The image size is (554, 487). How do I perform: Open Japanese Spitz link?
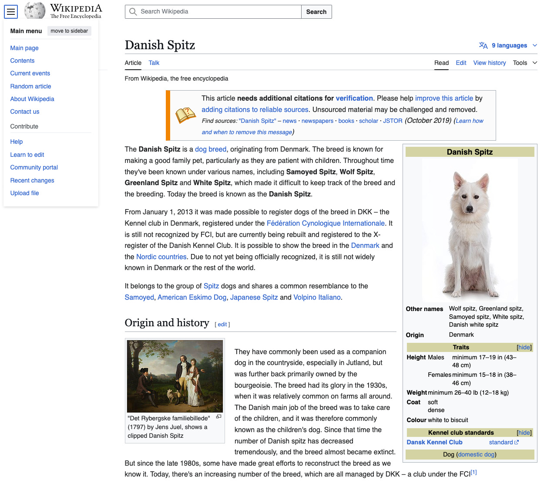(254, 298)
